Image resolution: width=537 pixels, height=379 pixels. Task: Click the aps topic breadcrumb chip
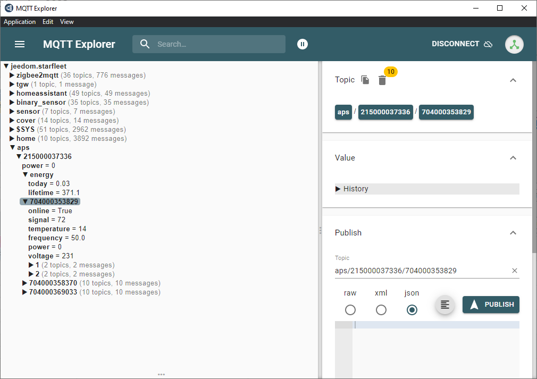click(343, 112)
